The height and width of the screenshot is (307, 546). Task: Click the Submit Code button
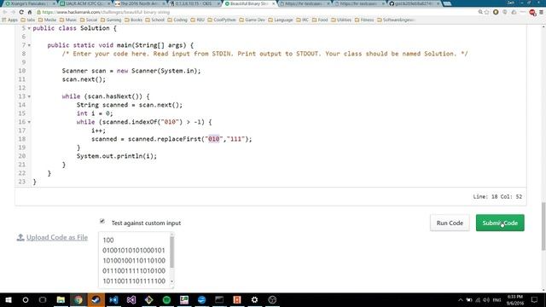(x=500, y=223)
